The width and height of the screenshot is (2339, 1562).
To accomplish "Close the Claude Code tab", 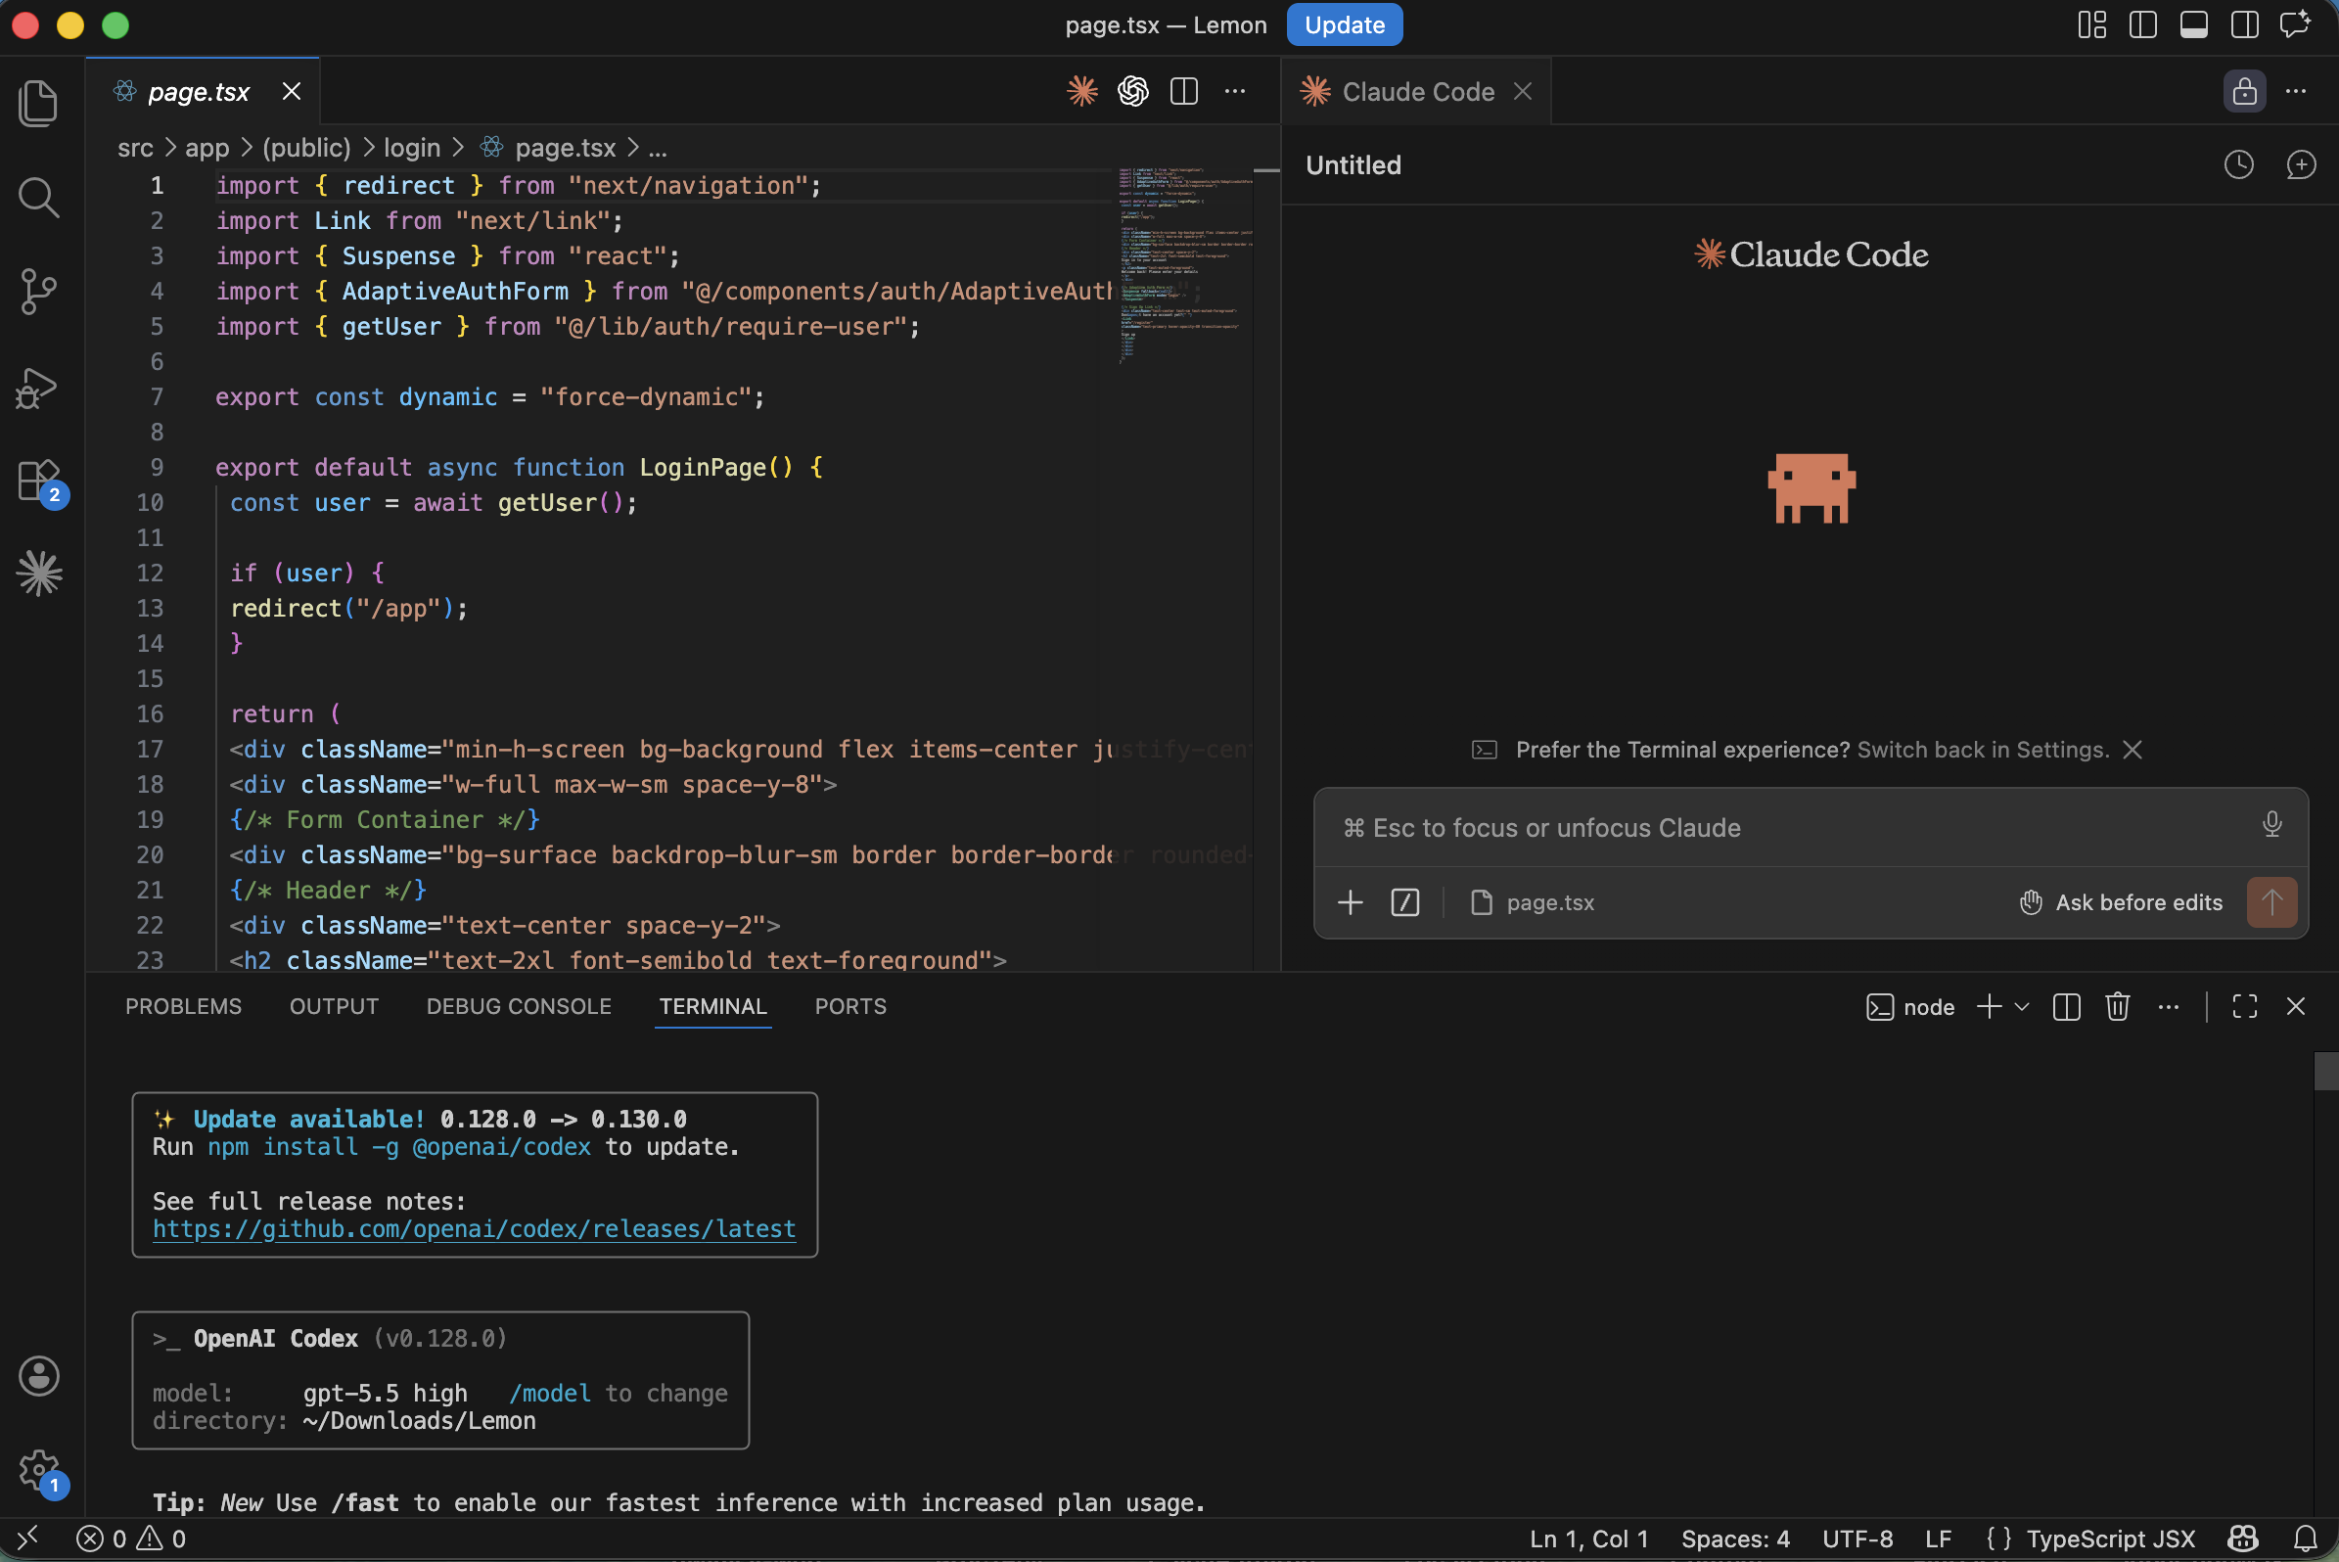I will 1522,92.
